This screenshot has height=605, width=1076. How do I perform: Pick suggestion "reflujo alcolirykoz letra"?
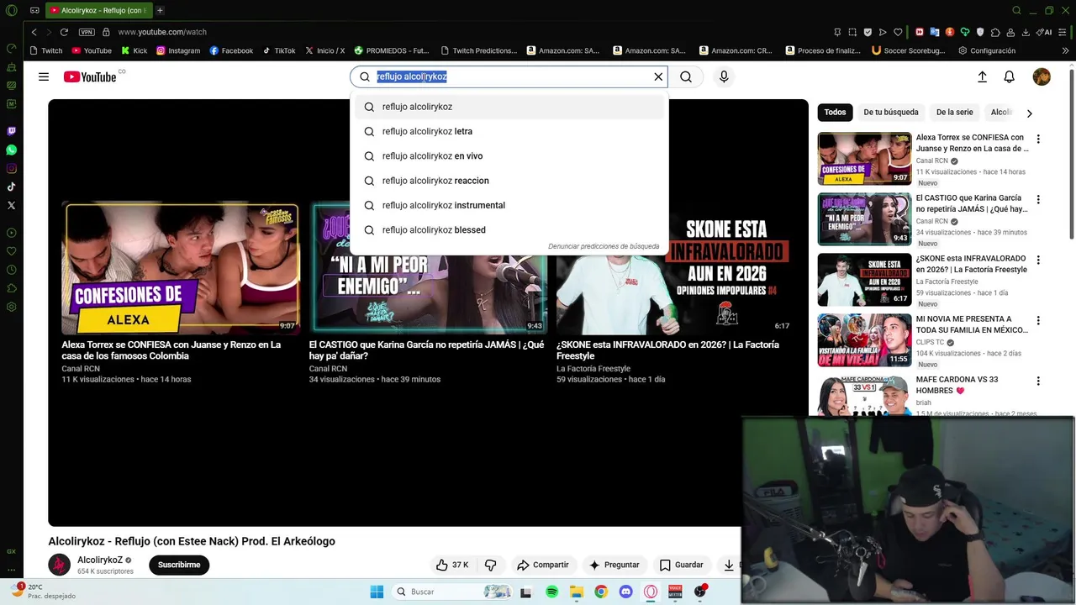point(509,131)
